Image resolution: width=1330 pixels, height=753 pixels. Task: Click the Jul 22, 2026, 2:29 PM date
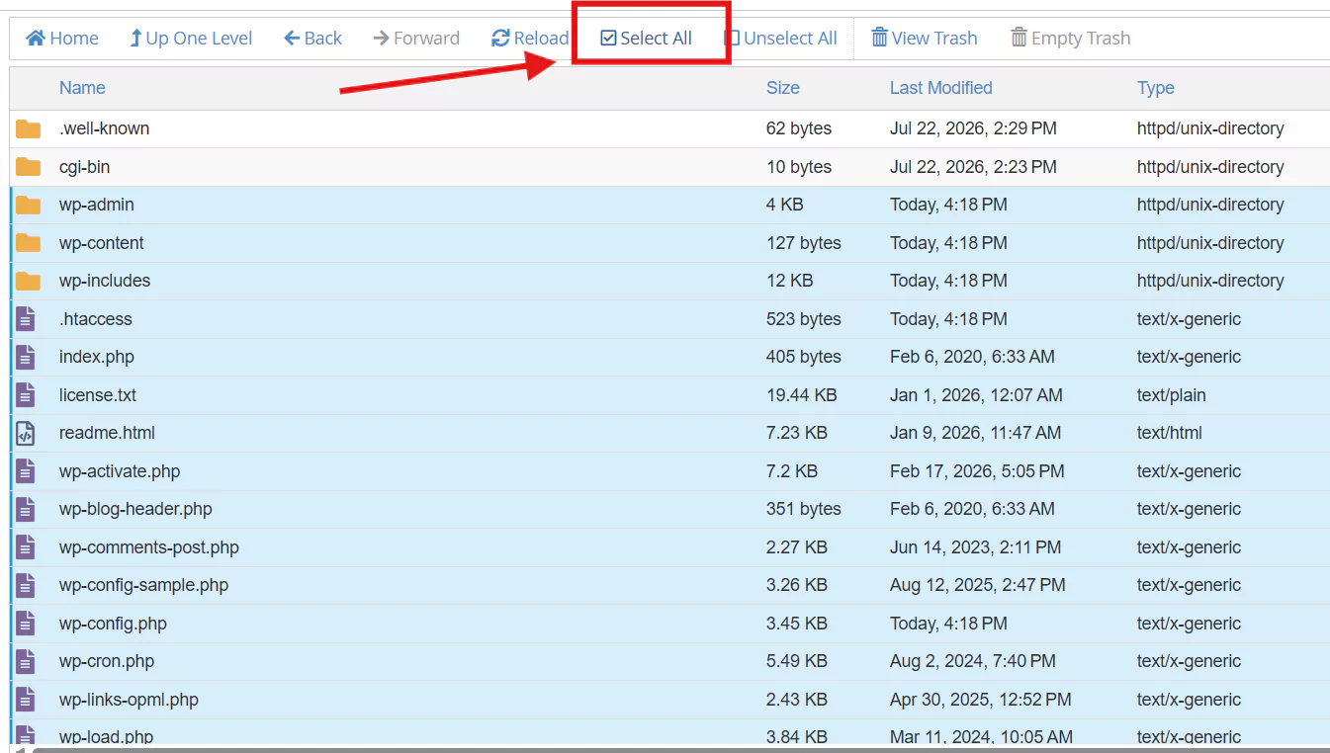pos(973,128)
